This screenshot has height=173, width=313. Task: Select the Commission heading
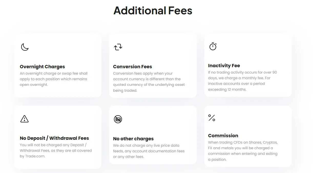coord(223,136)
